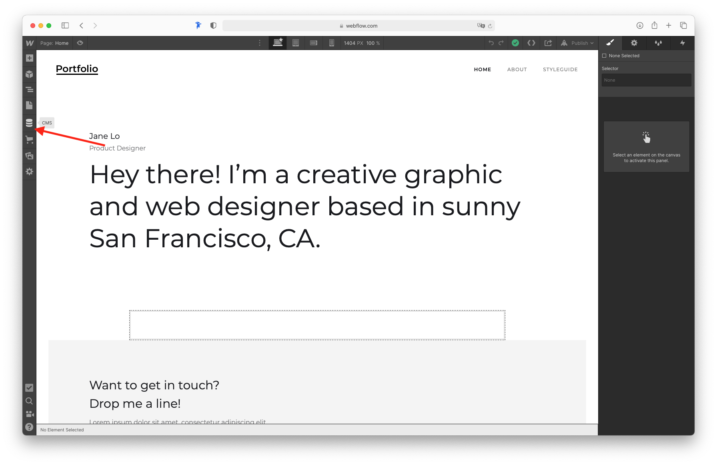
Task: Open the Interactions panel
Action: pyautogui.click(x=683, y=43)
